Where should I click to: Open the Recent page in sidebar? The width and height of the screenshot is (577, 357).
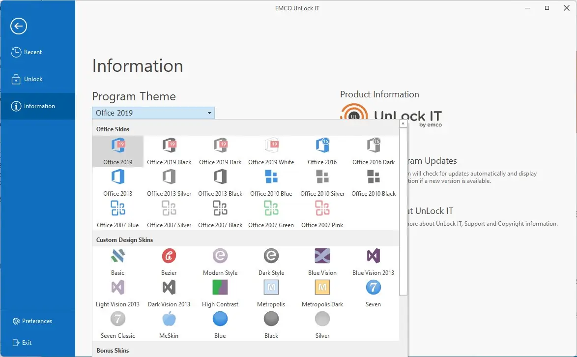(33, 52)
